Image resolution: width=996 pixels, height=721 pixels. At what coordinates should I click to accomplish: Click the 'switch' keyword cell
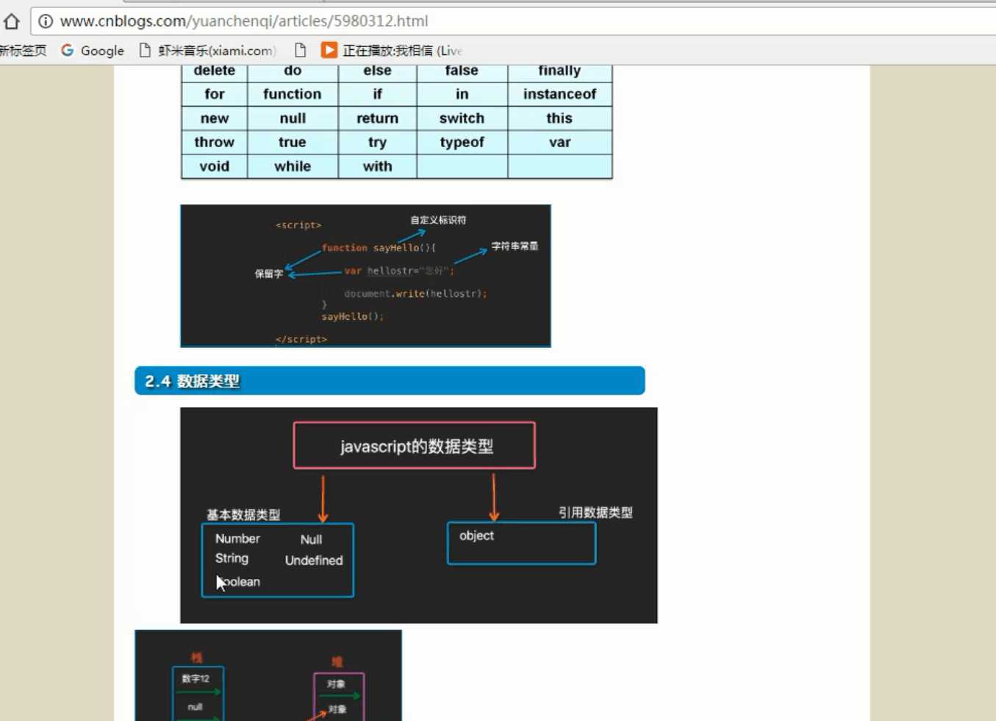pos(462,118)
